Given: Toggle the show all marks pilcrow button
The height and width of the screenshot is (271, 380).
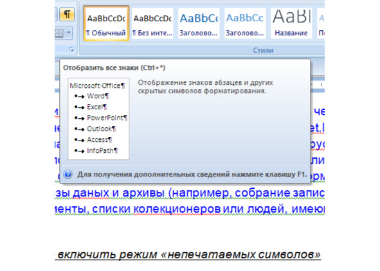Looking at the screenshot, I should click(x=67, y=15).
